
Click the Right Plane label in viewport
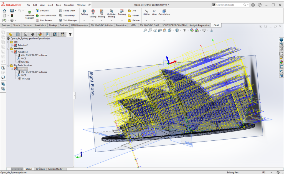(x=92, y=84)
